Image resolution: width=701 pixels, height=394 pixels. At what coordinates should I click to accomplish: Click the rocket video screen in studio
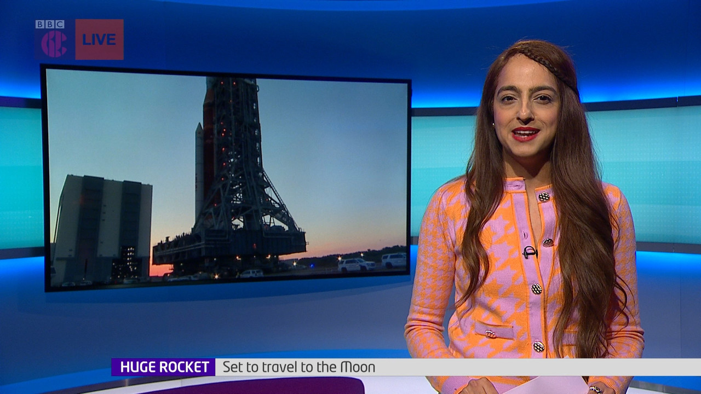[x=227, y=177]
